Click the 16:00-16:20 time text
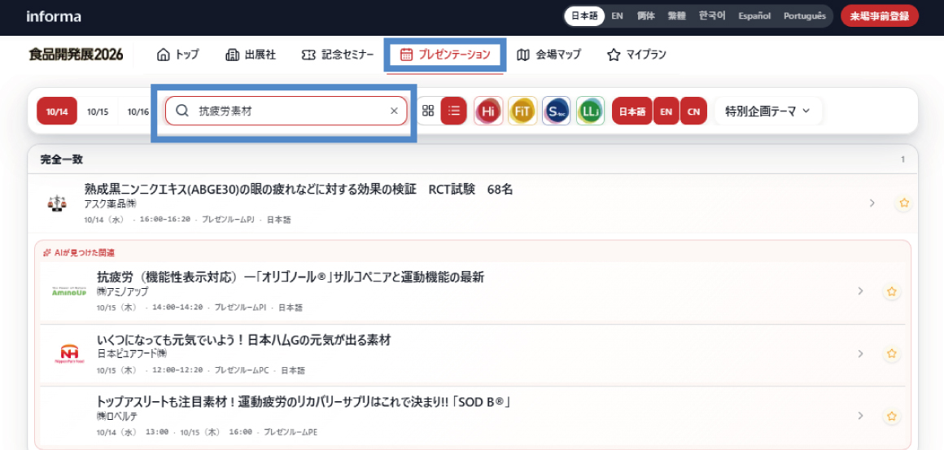 tap(165, 220)
